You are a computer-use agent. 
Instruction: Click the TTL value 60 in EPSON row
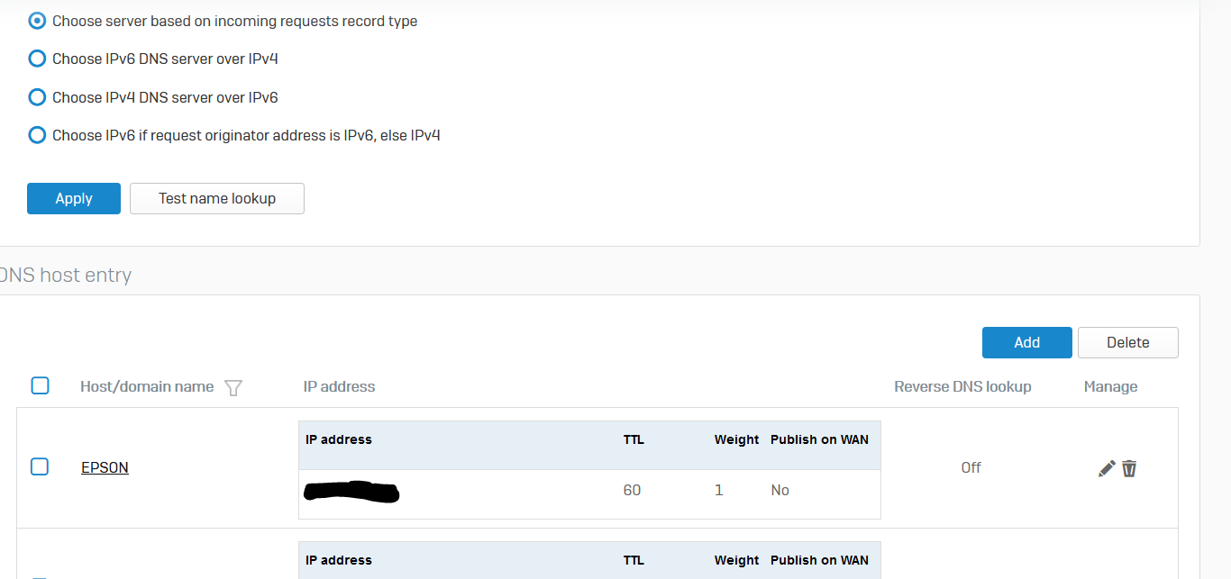[633, 490]
